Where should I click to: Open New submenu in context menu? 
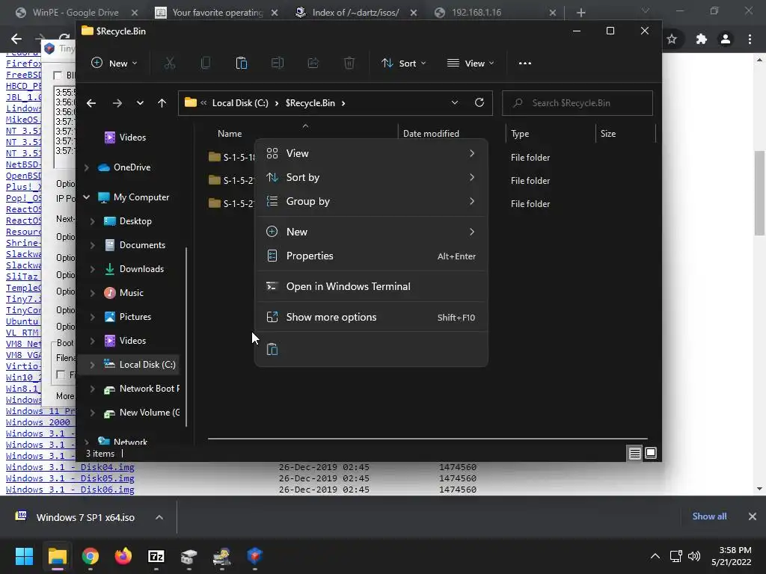(x=371, y=232)
